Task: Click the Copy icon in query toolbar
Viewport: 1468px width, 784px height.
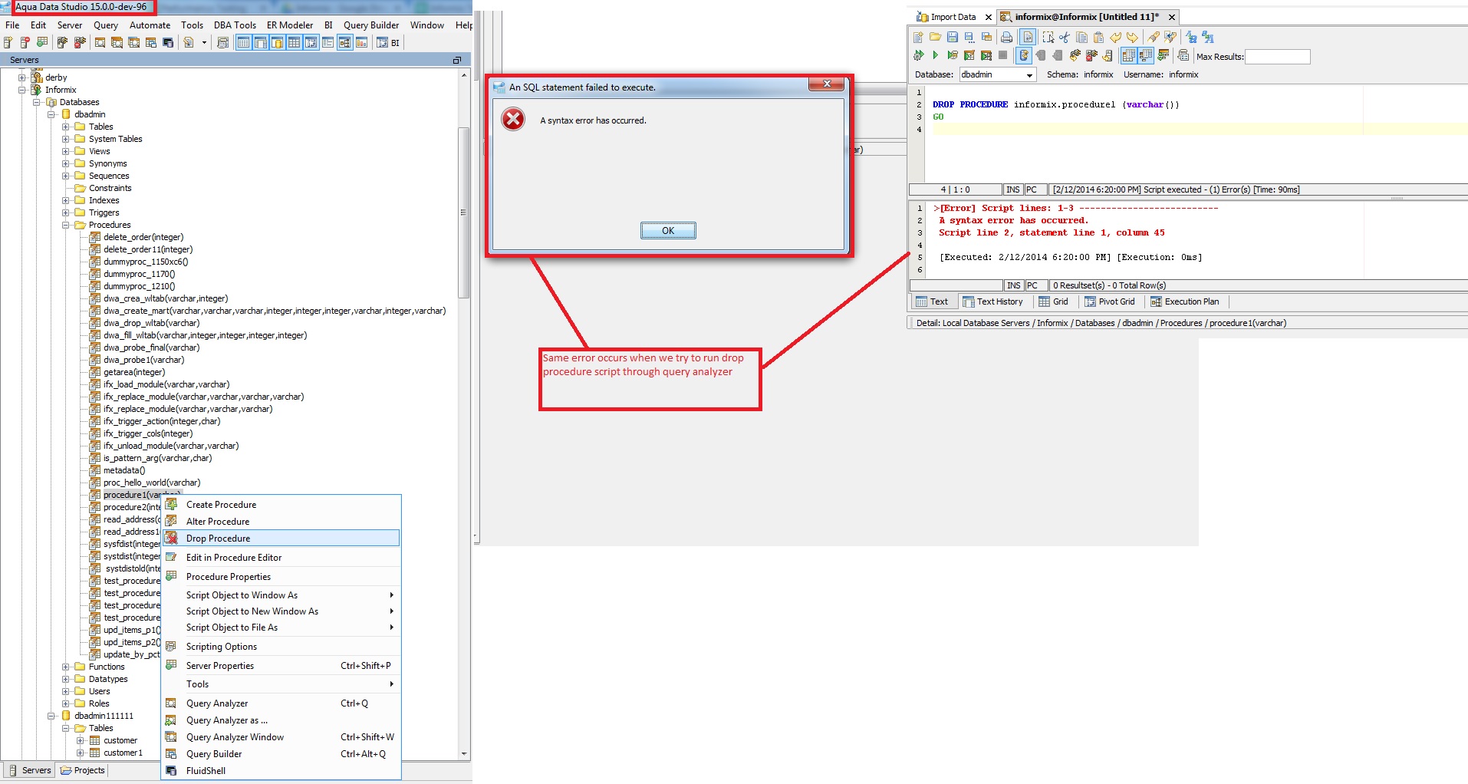Action: point(1081,37)
